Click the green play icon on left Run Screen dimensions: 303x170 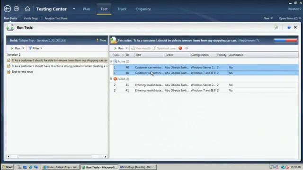pyautogui.click(x=12, y=48)
